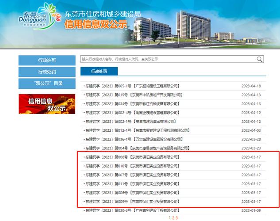Open the "双公示"目录 sidebar item
The width and height of the screenshot is (280, 221).
pos(47,83)
